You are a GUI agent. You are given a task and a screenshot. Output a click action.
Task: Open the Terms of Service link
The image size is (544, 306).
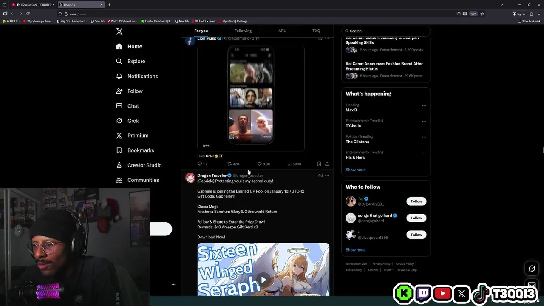pyautogui.click(x=356, y=264)
